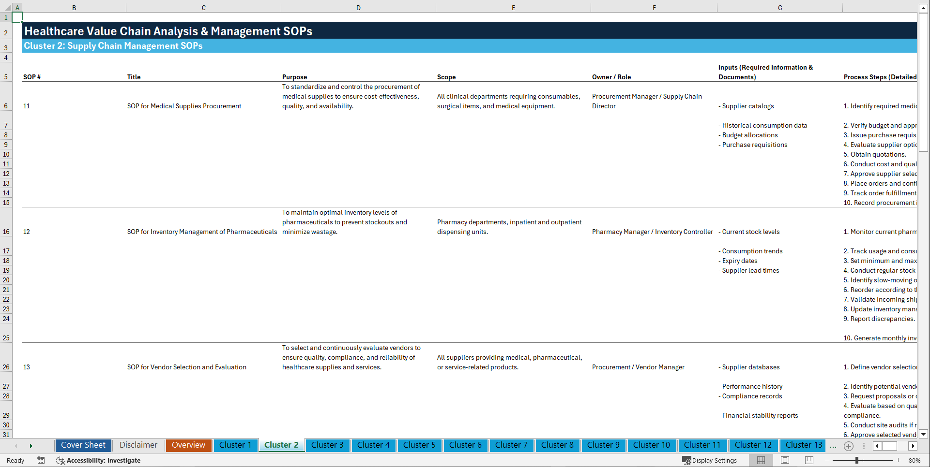This screenshot has width=930, height=467.
Task: Select cell A1 in the grid
Action: [x=17, y=17]
